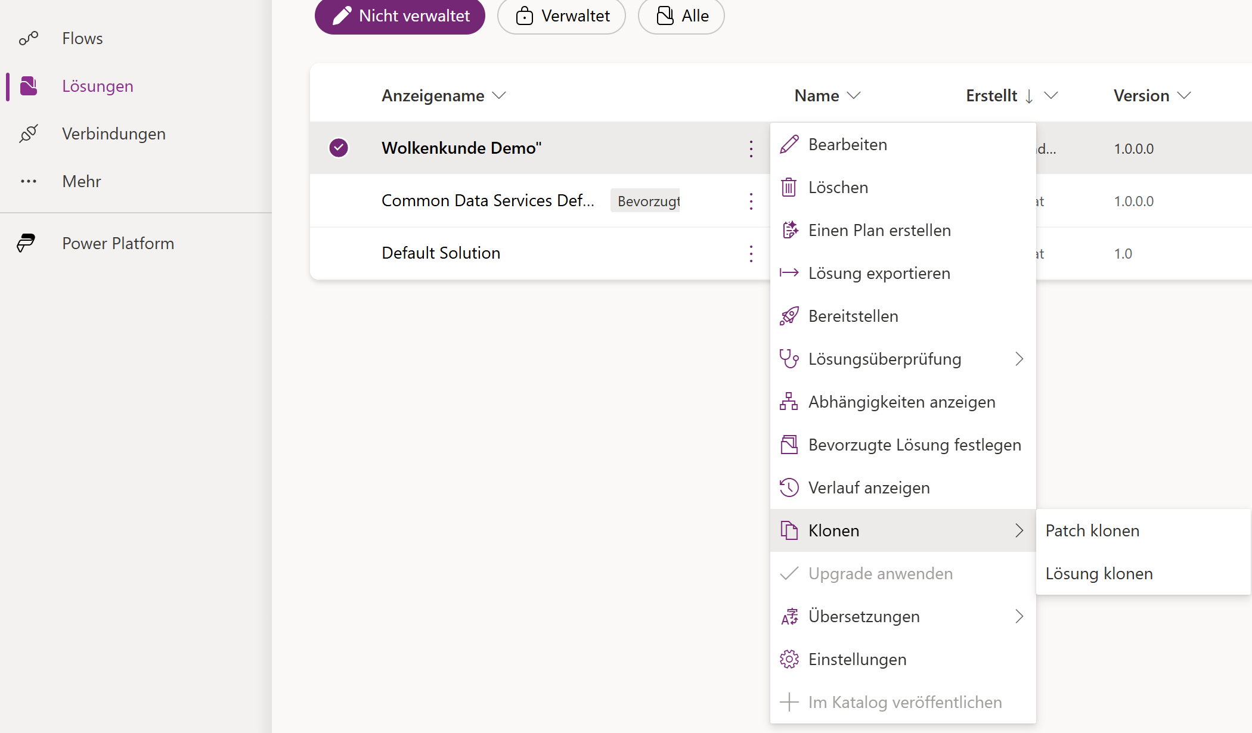Choose Löschen from the context menu

903,187
